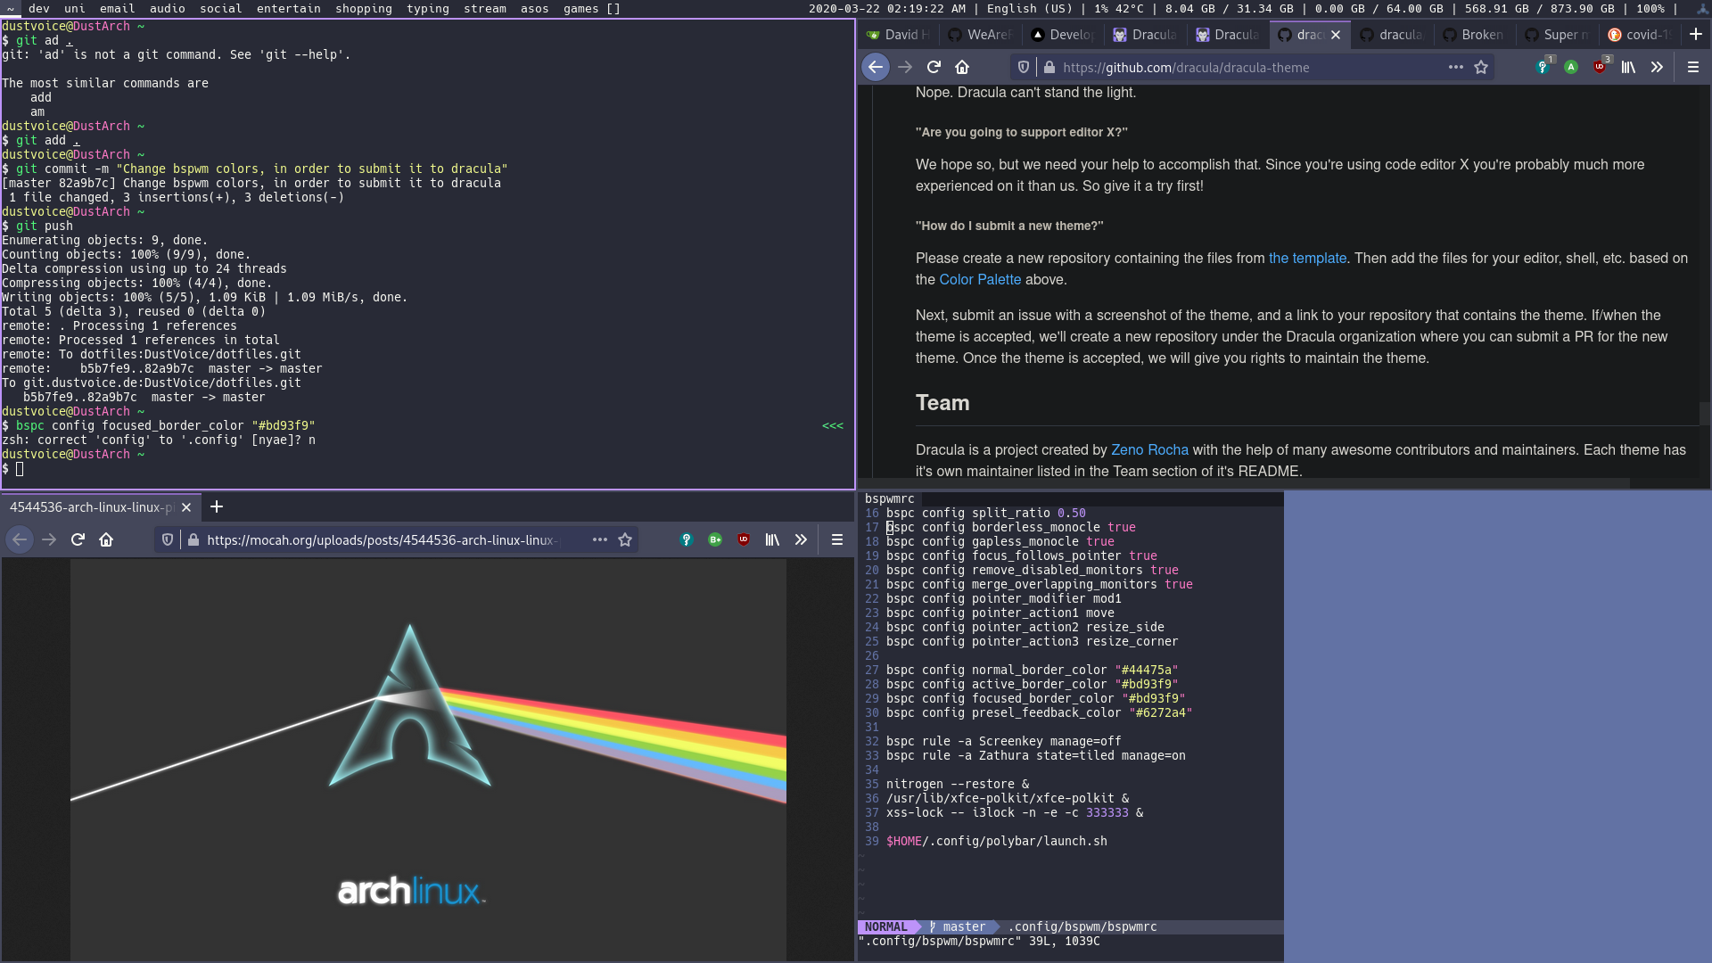1712x963 pixels.
Task: Select the shopping workspace in the top bar
Action: click(363, 8)
